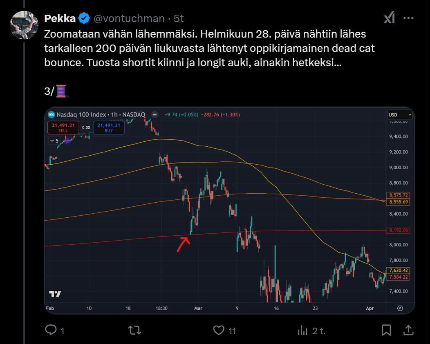Viewport: 430px width, 344px height.
Task: Expand the collapsed indicators legend showing 5
Action: pos(54,141)
